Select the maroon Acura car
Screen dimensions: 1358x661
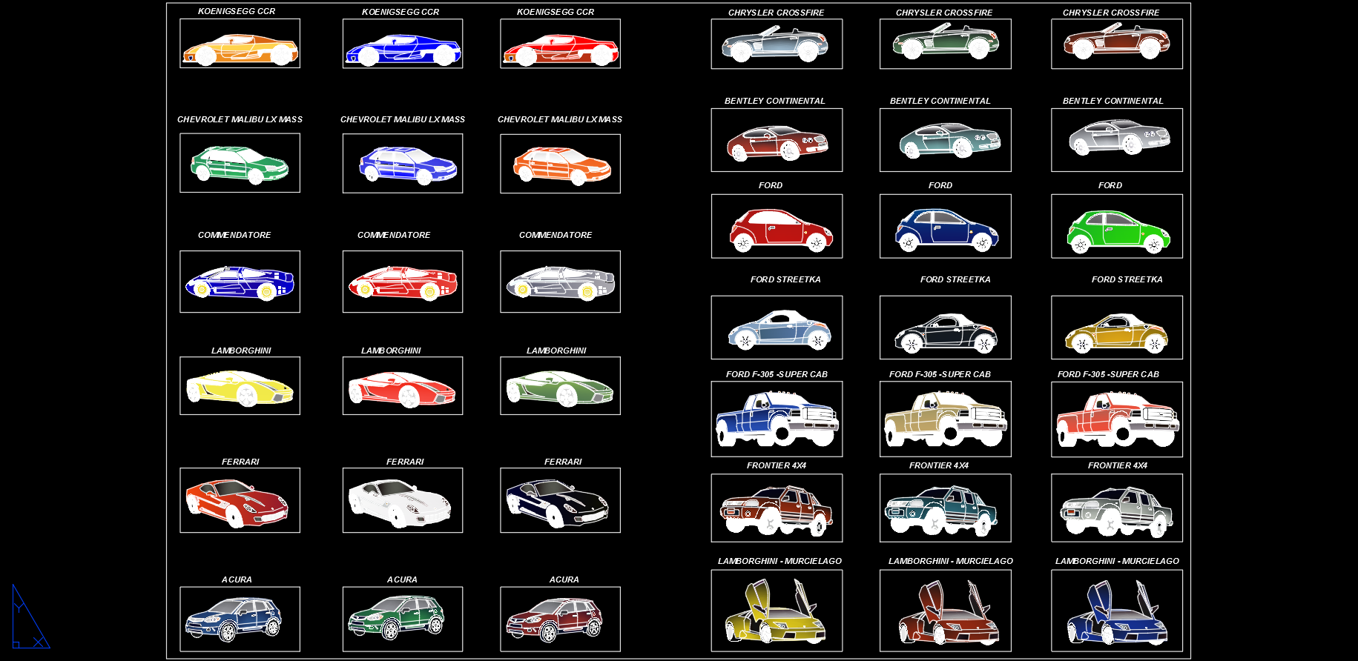point(555,620)
